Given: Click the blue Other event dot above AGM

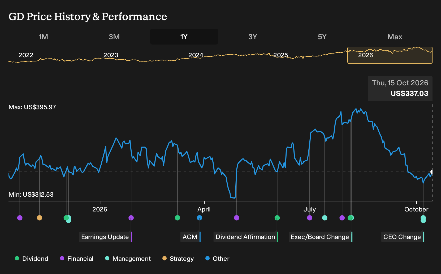Looking at the screenshot, I should pyautogui.click(x=200, y=218).
